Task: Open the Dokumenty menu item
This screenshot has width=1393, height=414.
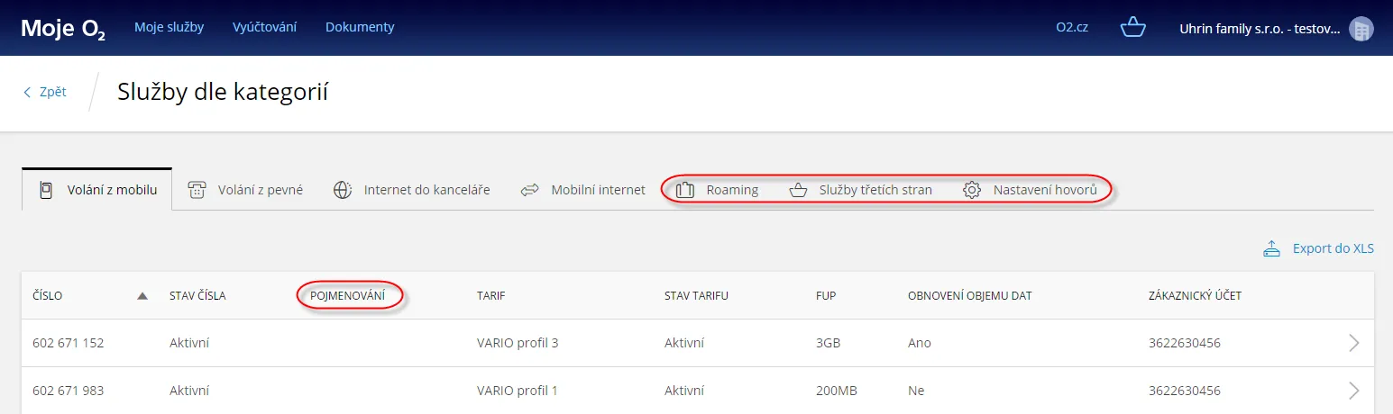Action: [x=360, y=27]
